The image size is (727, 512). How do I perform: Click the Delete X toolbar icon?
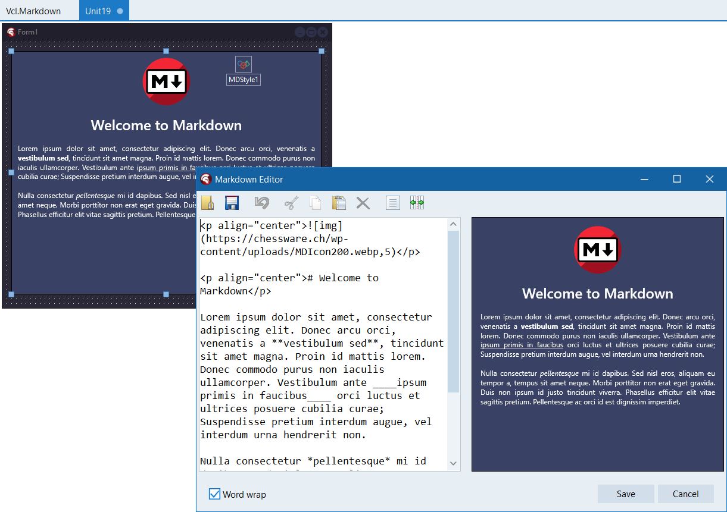click(363, 203)
